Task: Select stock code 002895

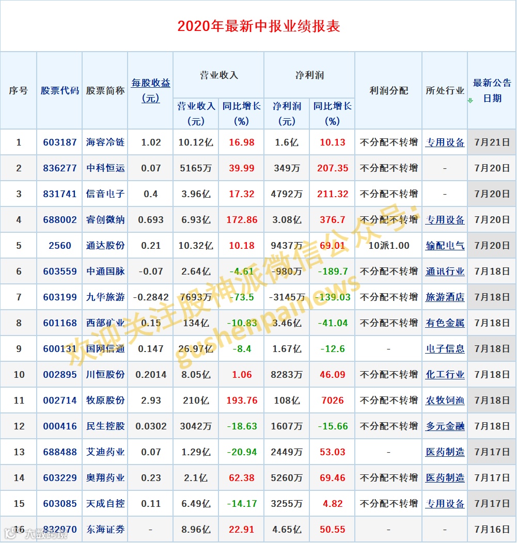Action: [59, 375]
